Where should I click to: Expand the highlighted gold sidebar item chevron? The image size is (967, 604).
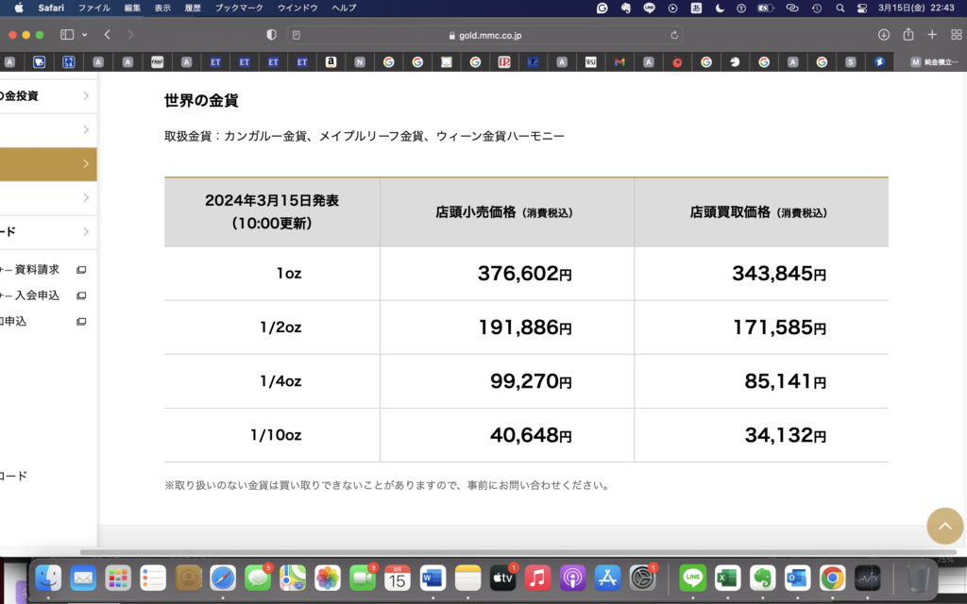[x=86, y=164]
